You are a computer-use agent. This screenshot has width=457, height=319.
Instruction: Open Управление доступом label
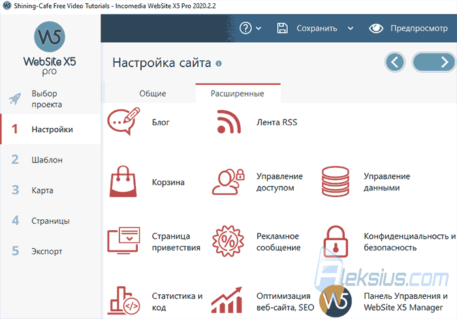(279, 182)
